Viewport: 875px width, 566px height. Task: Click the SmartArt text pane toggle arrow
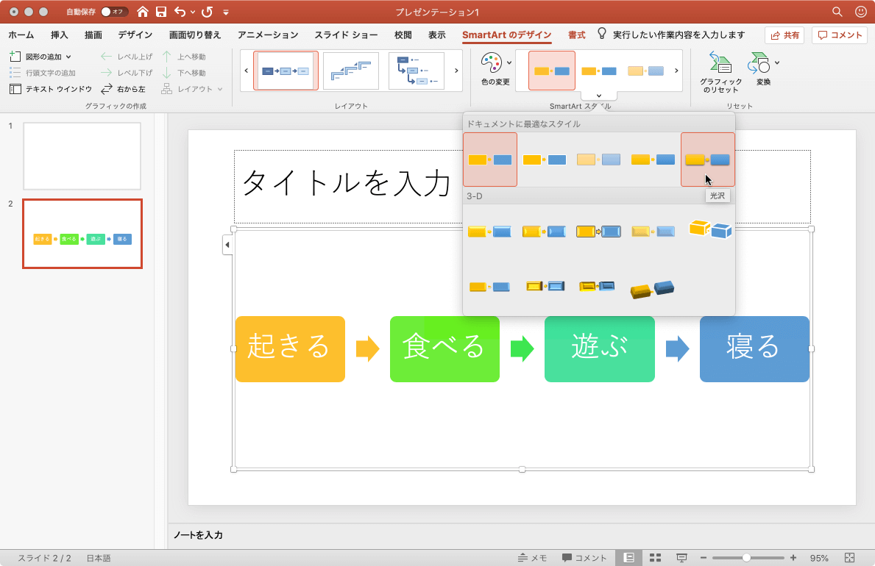[227, 245]
